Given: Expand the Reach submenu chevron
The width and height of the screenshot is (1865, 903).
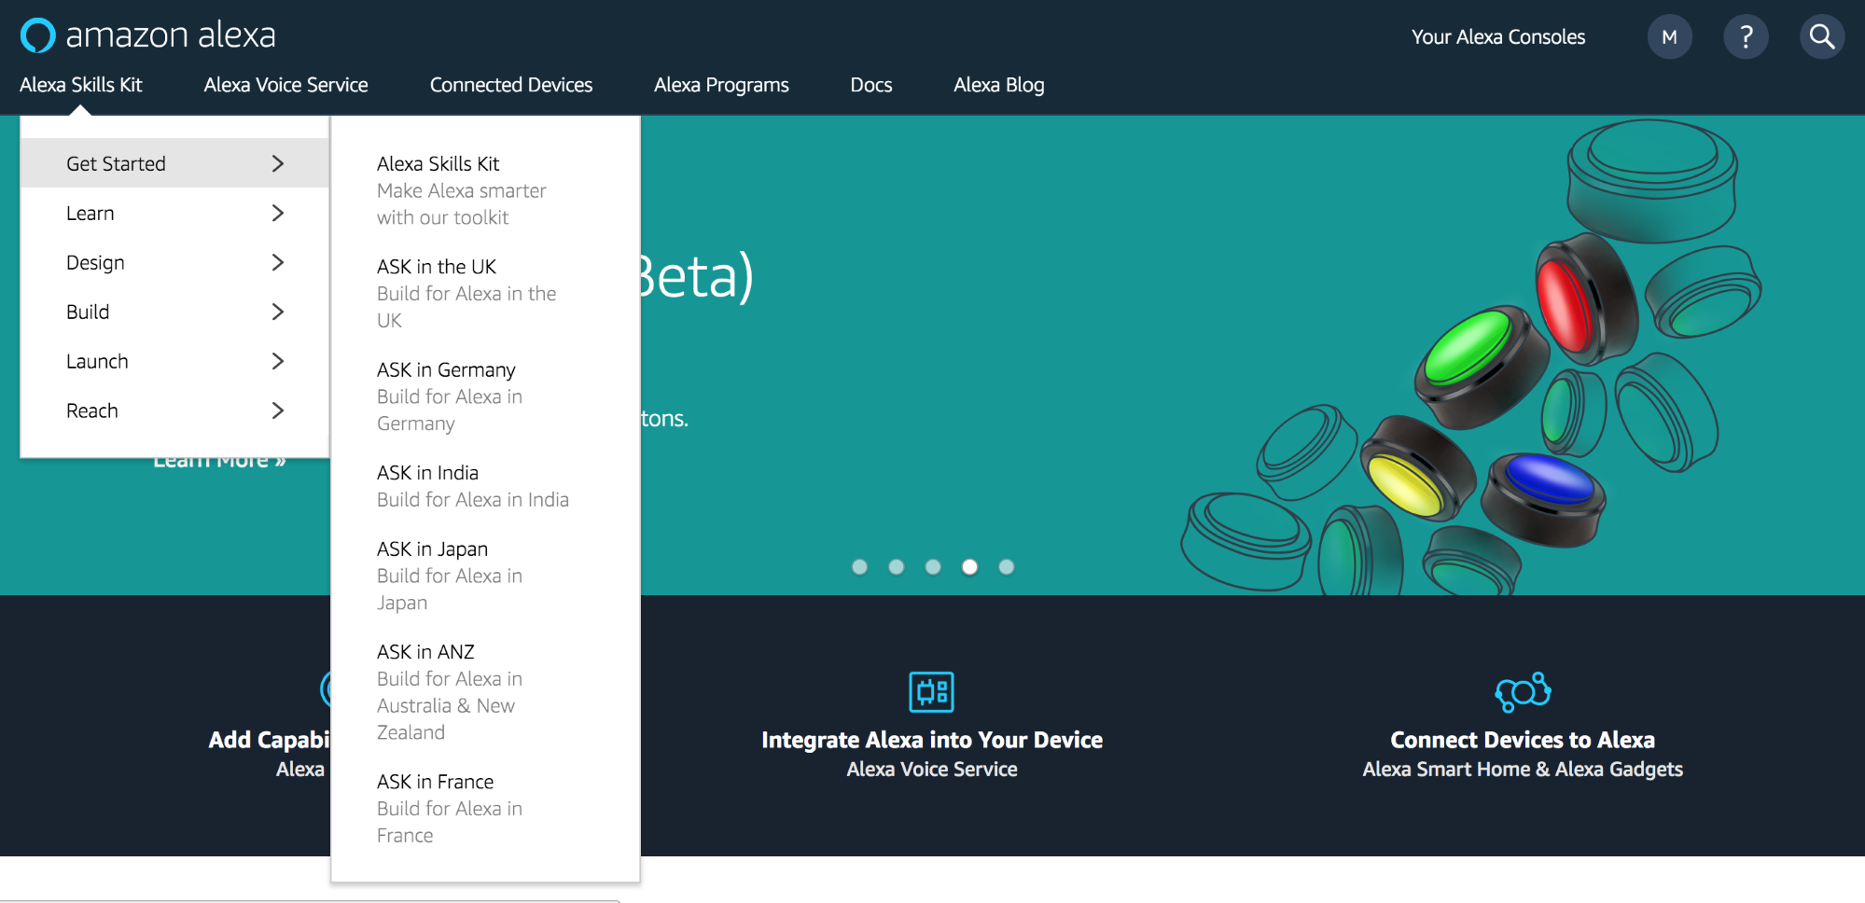Looking at the screenshot, I should pyautogui.click(x=277, y=410).
